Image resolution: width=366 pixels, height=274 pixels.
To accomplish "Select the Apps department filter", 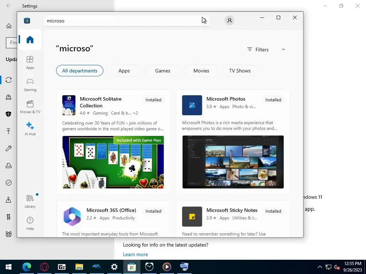I will pyautogui.click(x=124, y=71).
